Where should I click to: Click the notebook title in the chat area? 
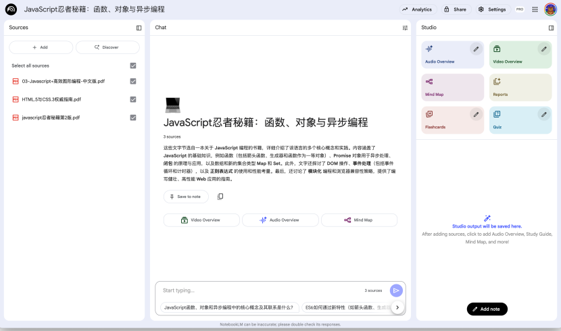tap(266, 123)
